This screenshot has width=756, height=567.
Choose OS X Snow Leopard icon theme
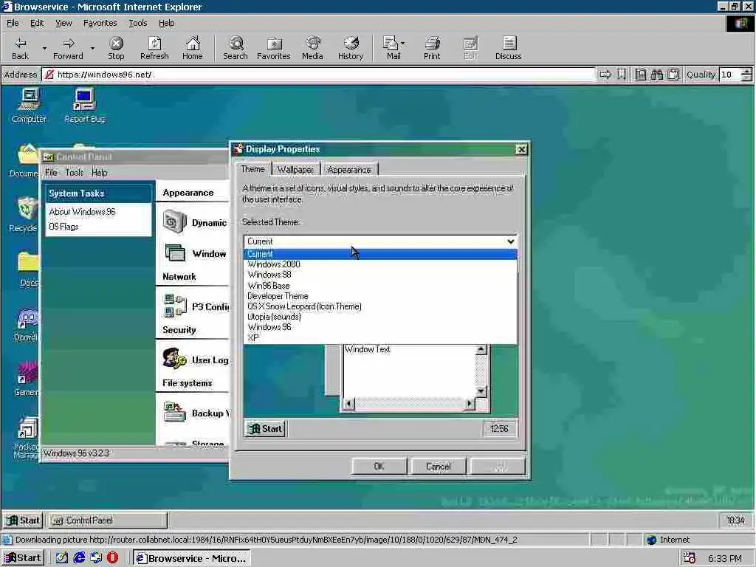[380, 306]
